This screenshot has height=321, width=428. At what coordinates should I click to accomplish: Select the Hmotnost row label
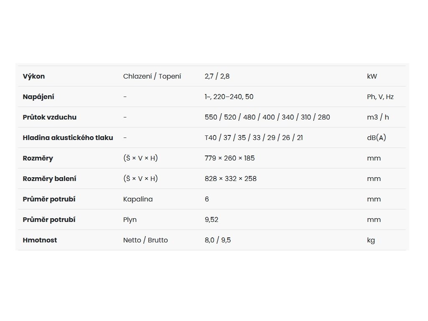coord(40,240)
